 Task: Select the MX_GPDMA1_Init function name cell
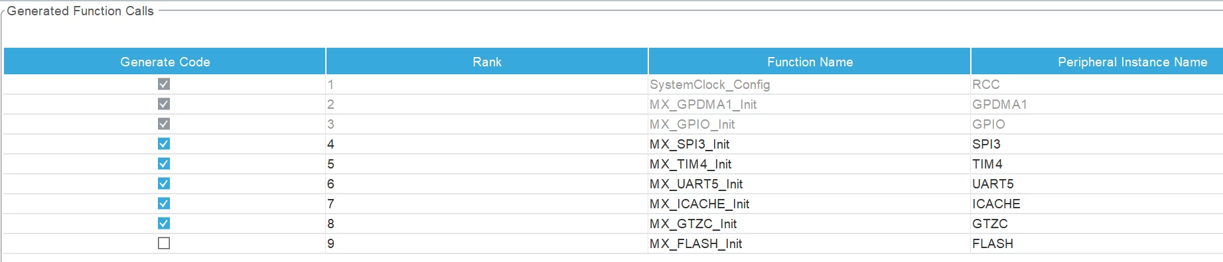click(x=810, y=104)
